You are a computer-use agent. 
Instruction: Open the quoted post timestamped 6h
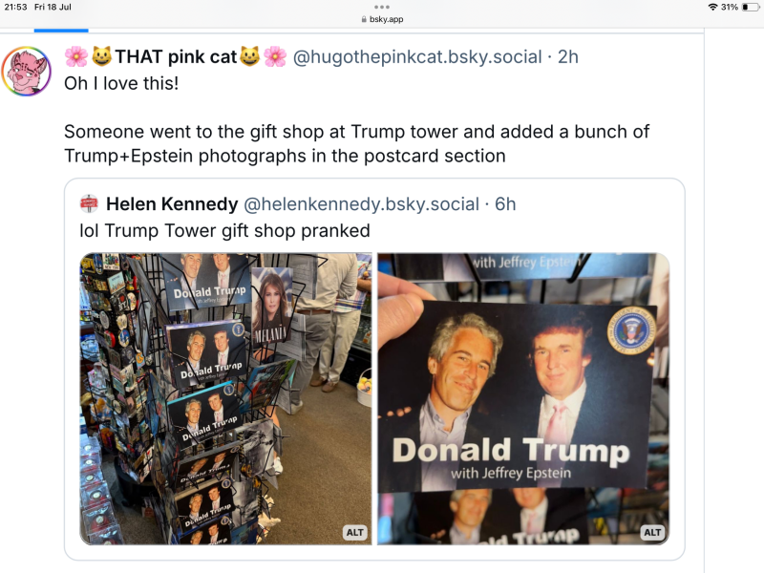[x=504, y=203]
